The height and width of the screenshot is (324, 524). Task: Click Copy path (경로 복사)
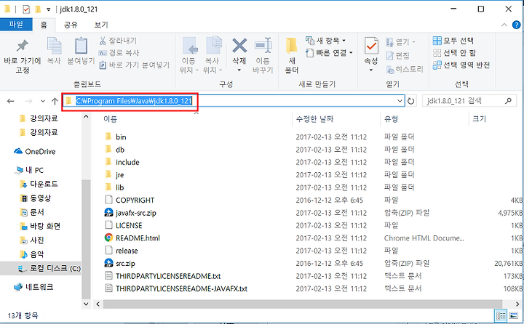tap(119, 53)
